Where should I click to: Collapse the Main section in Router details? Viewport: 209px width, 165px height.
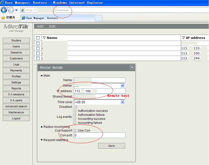pyautogui.click(x=45, y=76)
